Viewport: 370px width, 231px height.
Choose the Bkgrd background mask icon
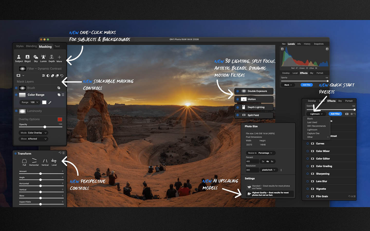click(x=27, y=58)
